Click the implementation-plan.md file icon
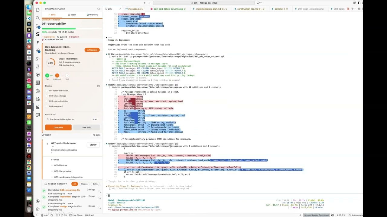This screenshot has height=217, width=387. pyautogui.click(x=47, y=119)
